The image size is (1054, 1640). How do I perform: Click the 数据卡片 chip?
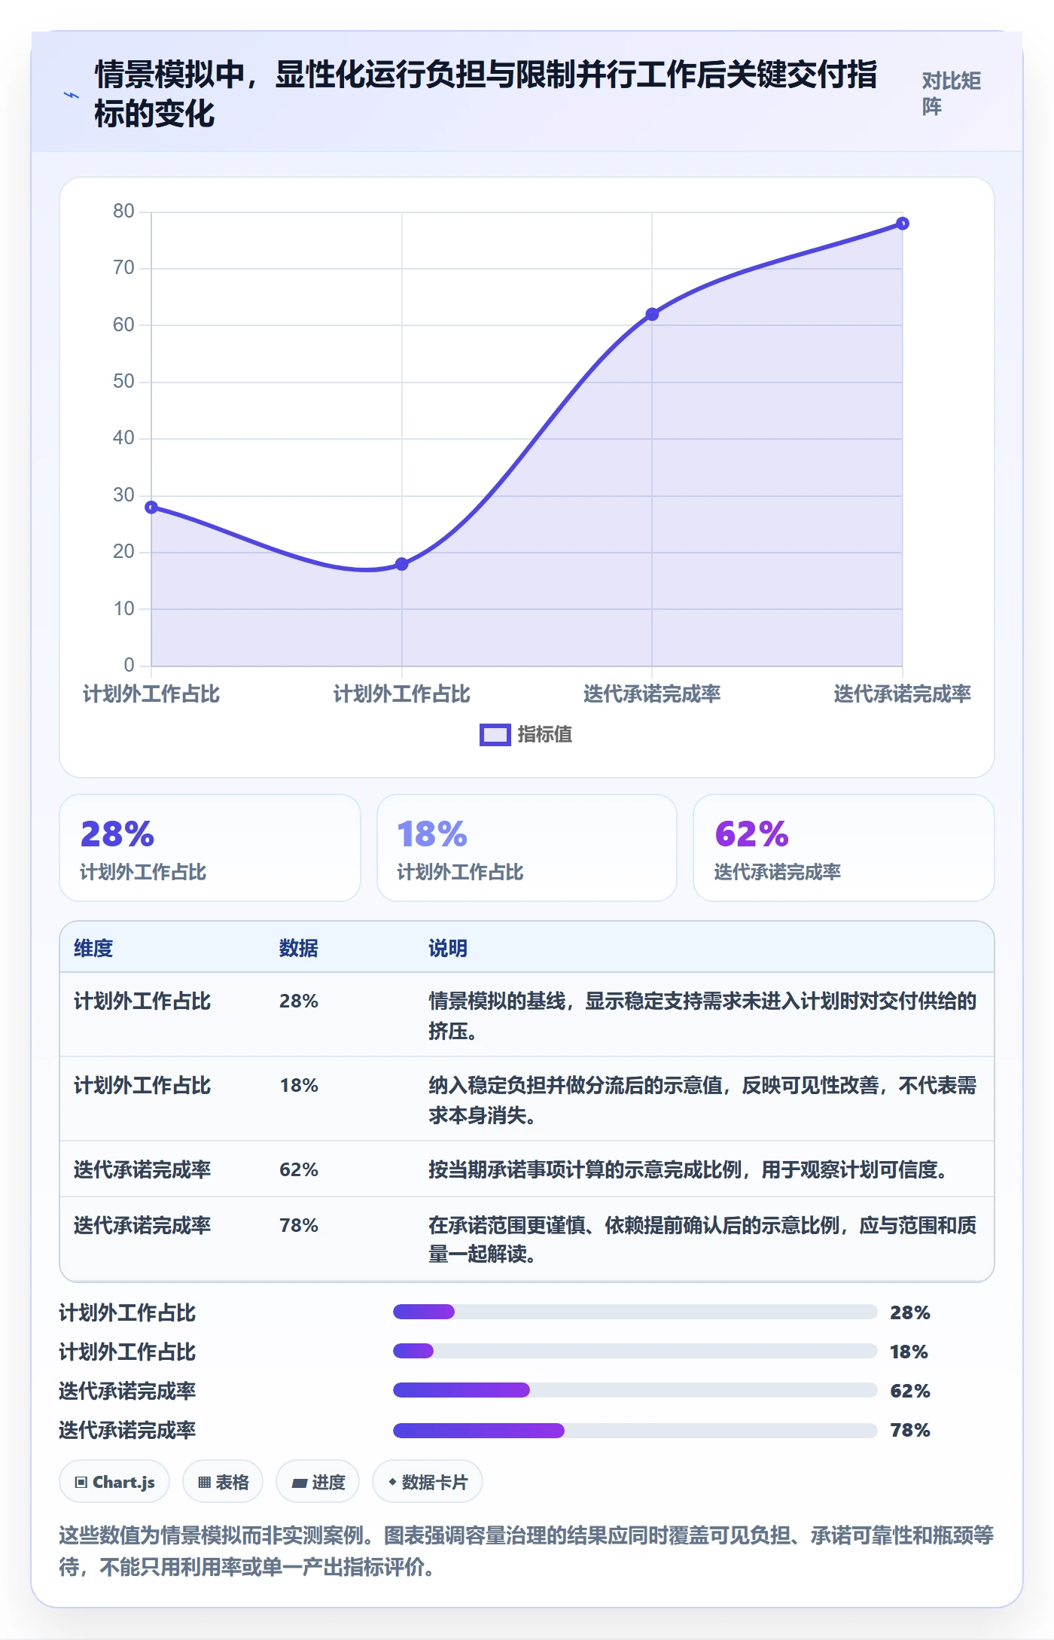[x=428, y=1482]
